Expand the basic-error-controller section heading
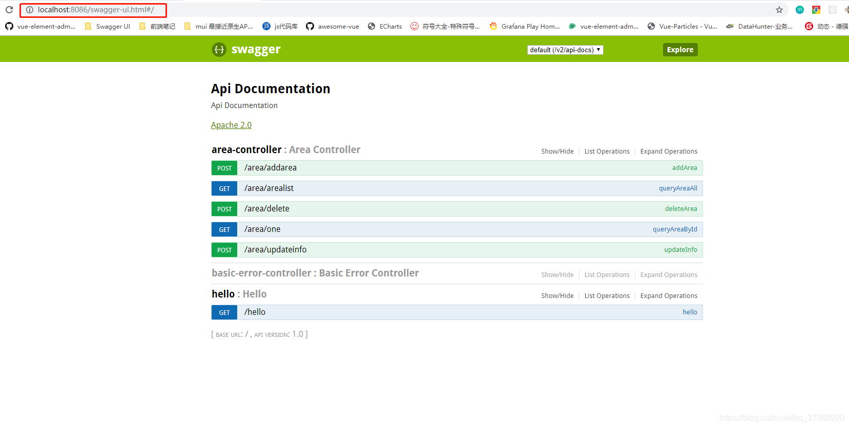Viewport: 849px width, 427px height. point(315,273)
